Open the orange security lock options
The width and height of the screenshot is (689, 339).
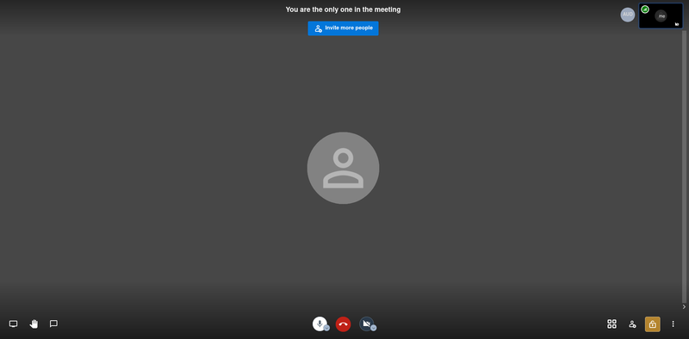click(x=653, y=324)
